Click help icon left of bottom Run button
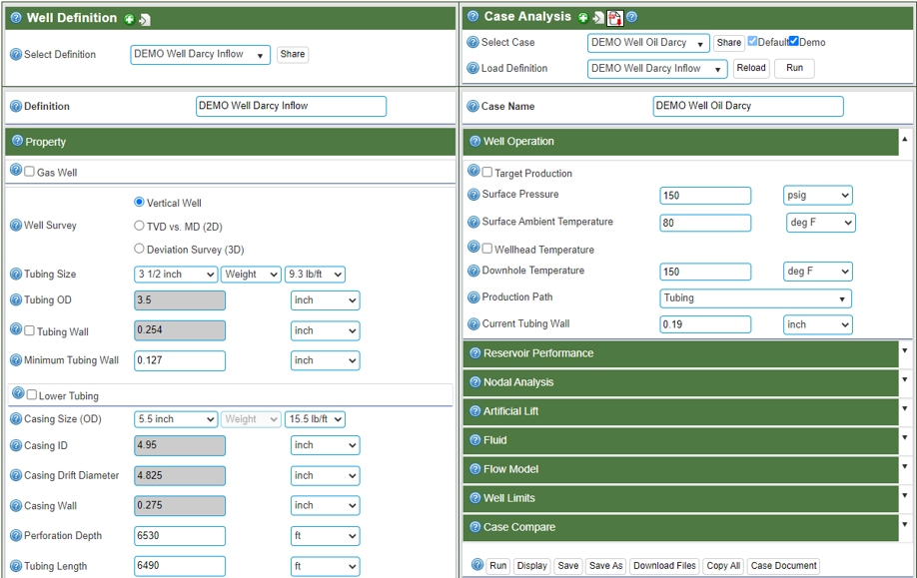The height and width of the screenshot is (578, 917). click(477, 565)
